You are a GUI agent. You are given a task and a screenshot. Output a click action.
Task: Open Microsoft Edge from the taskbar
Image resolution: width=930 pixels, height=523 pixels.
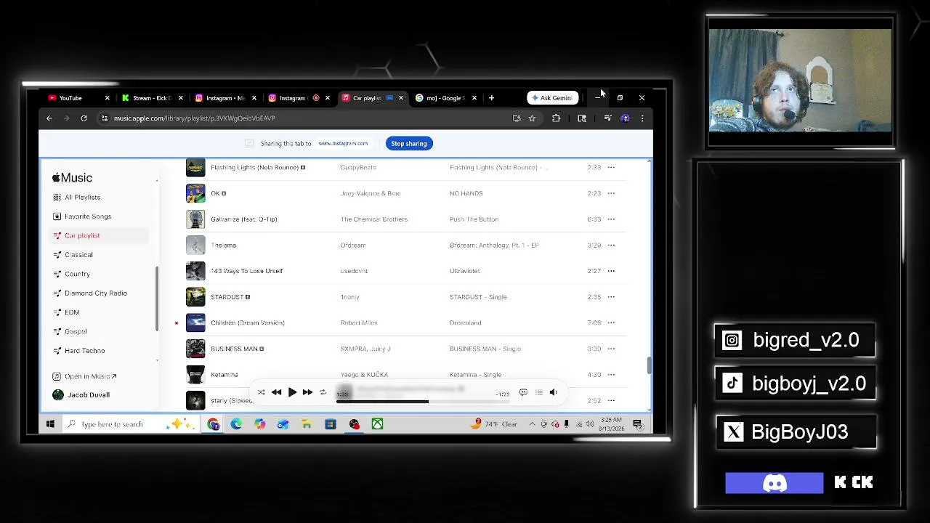click(x=236, y=424)
